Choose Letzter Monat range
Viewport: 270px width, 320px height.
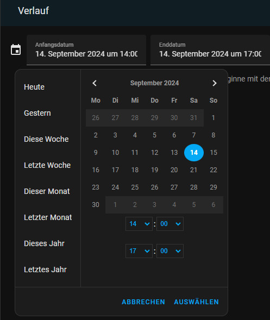click(48, 217)
